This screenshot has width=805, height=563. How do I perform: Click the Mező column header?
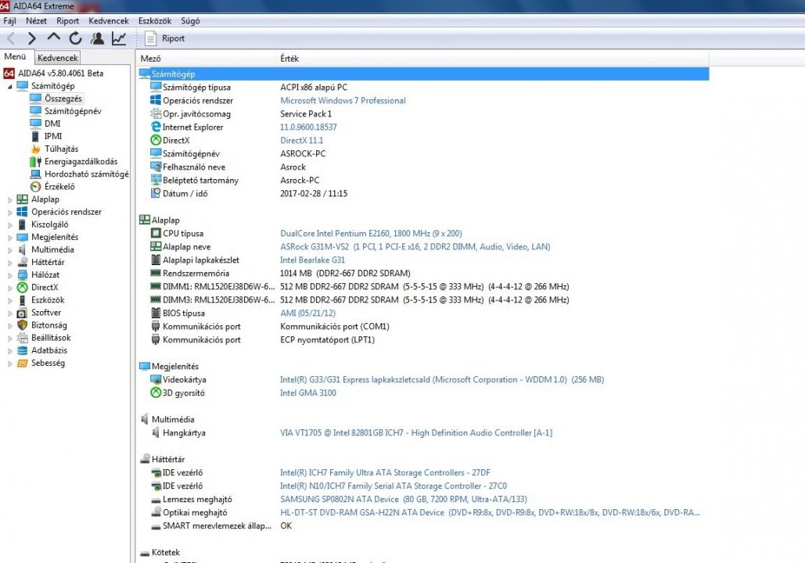(x=207, y=59)
